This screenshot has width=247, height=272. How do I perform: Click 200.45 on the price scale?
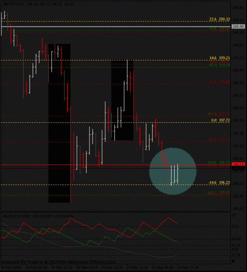238,8
